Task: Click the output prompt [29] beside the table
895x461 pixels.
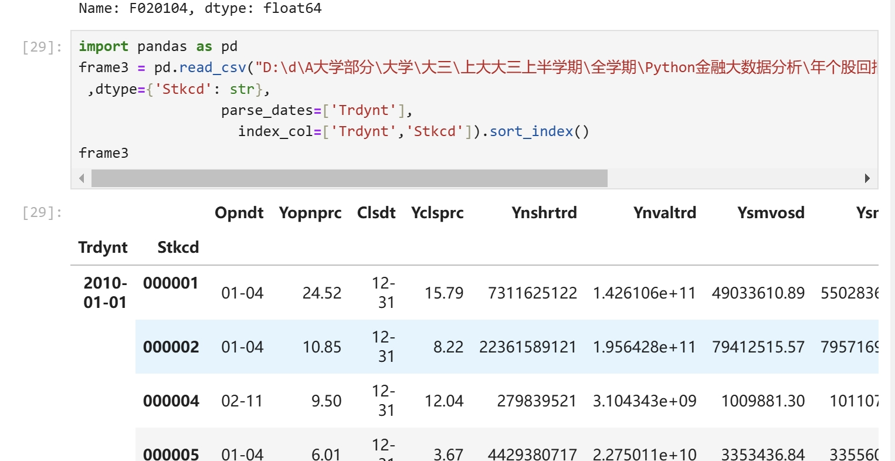Action: coord(42,212)
